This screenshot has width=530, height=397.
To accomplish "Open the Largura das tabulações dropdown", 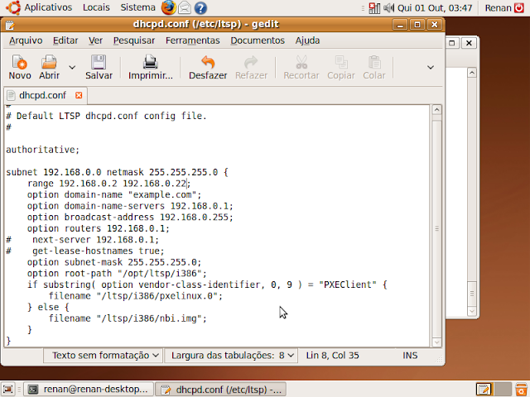I will (231, 356).
